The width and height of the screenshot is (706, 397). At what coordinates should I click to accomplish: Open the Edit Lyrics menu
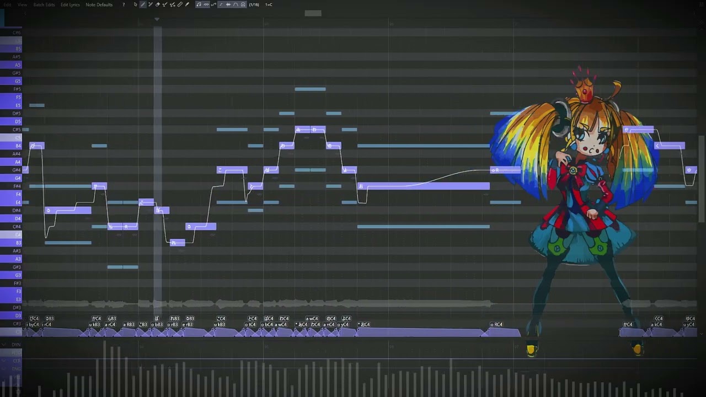[x=70, y=4]
